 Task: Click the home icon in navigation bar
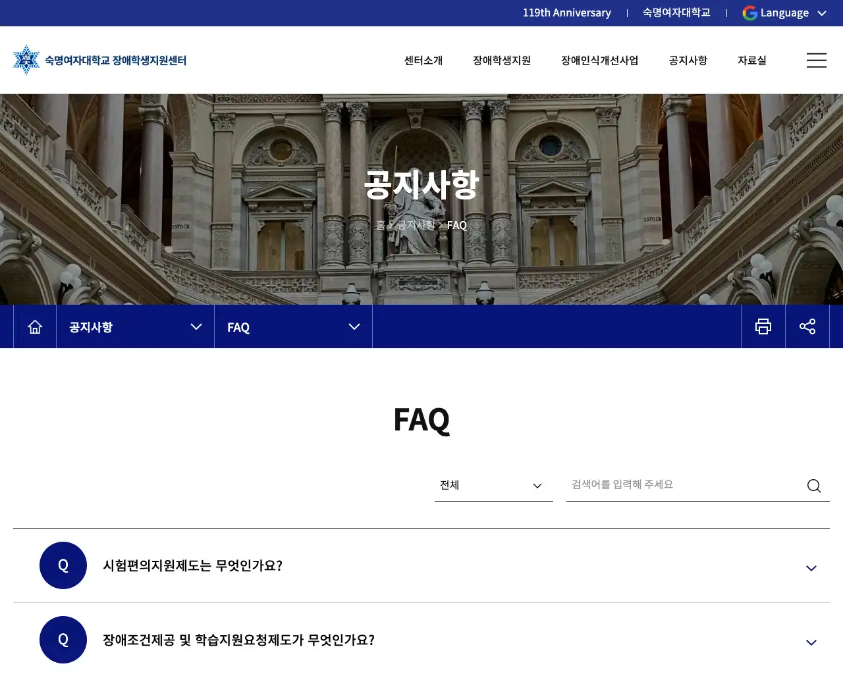[35, 326]
